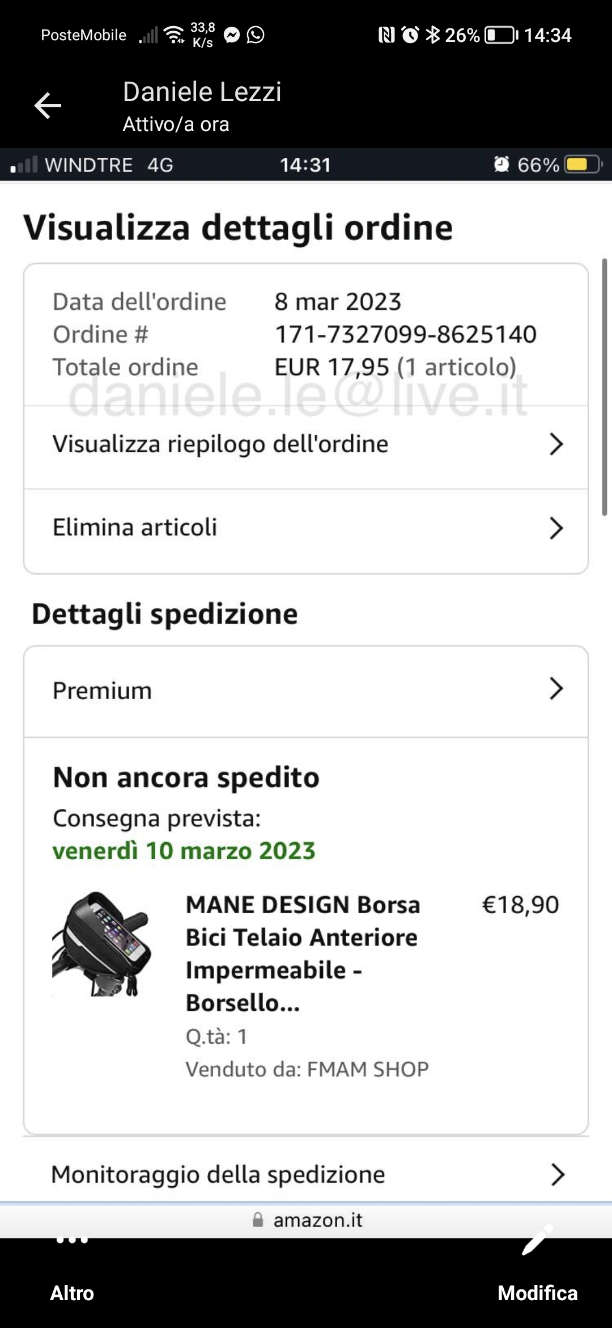Image resolution: width=612 pixels, height=1328 pixels.
Task: Tap the alarm clock status icon
Action: 410,35
